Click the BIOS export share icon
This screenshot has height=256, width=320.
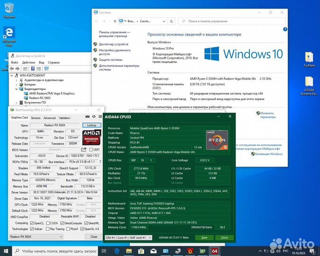tap(84, 149)
